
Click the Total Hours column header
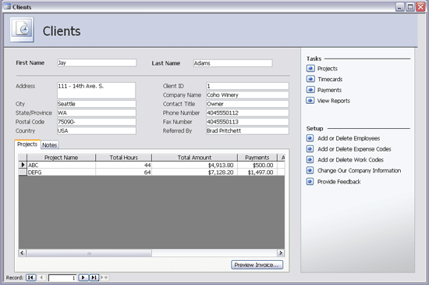(124, 158)
